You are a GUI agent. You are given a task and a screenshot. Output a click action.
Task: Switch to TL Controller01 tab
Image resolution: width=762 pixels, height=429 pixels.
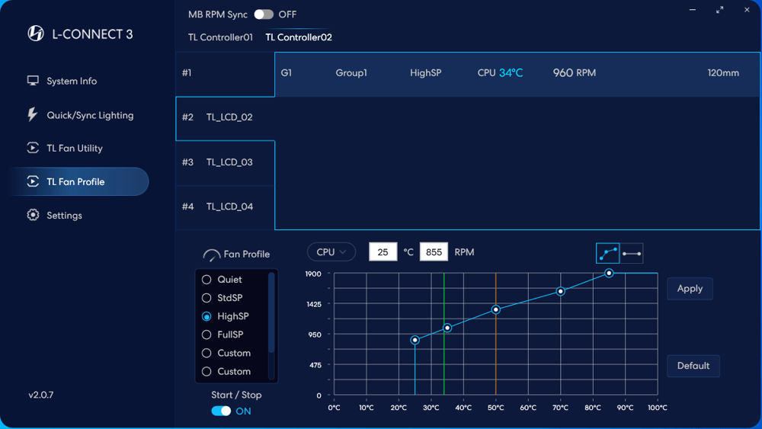coord(220,37)
